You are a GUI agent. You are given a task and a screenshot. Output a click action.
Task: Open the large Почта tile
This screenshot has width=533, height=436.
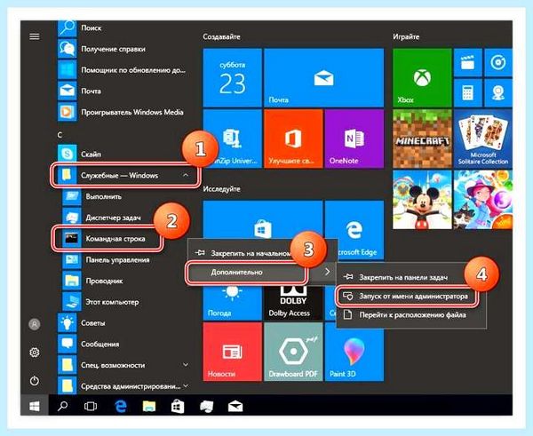pos(323,78)
